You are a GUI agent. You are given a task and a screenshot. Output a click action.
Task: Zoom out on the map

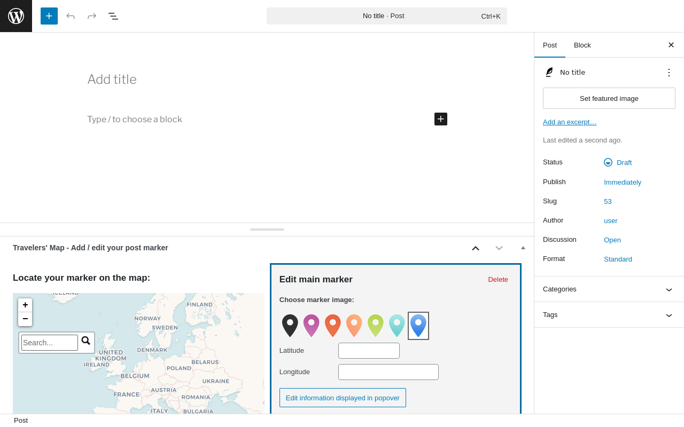coord(25,319)
